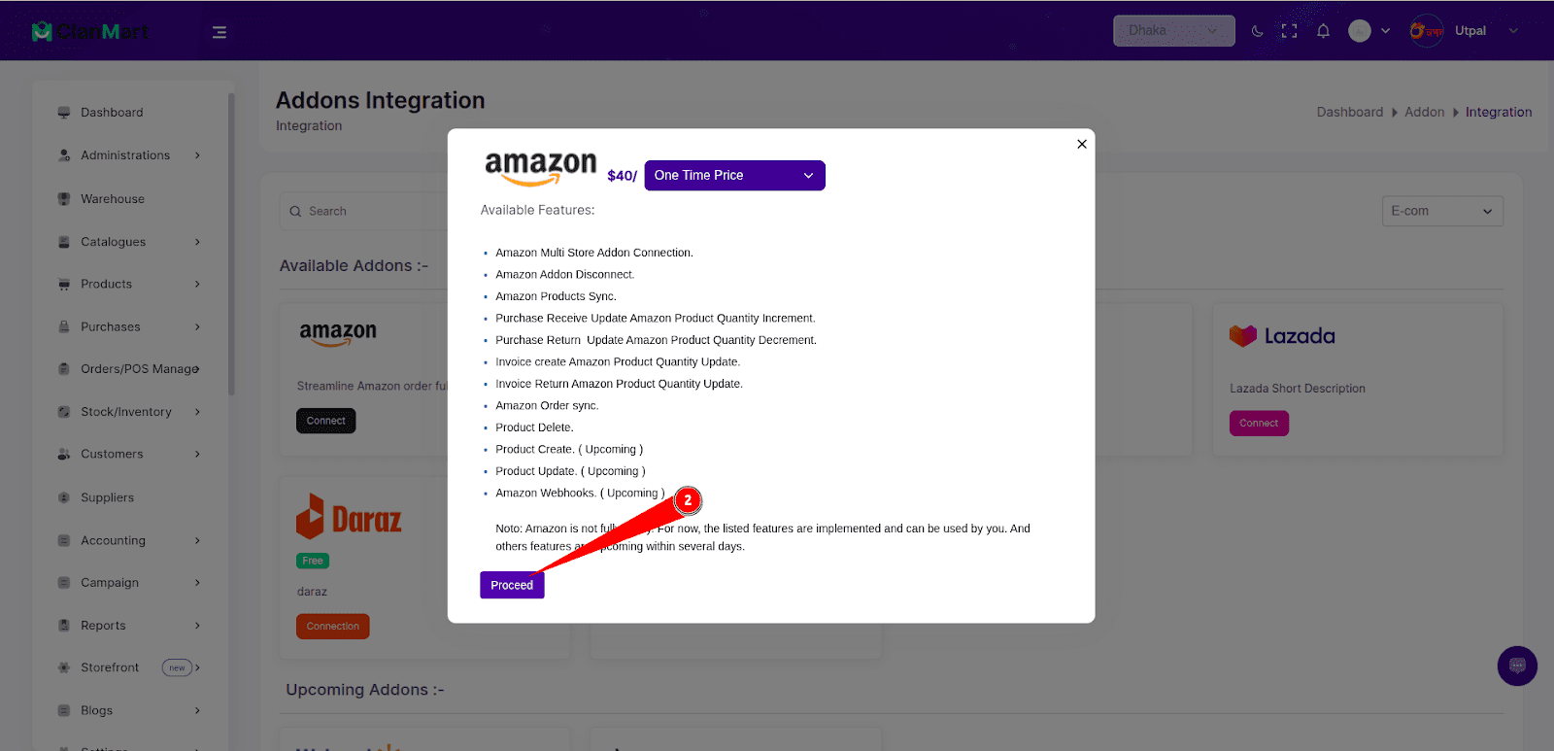Image resolution: width=1554 pixels, height=751 pixels.
Task: Toggle the hamburger sidebar menu icon
Action: 220,32
